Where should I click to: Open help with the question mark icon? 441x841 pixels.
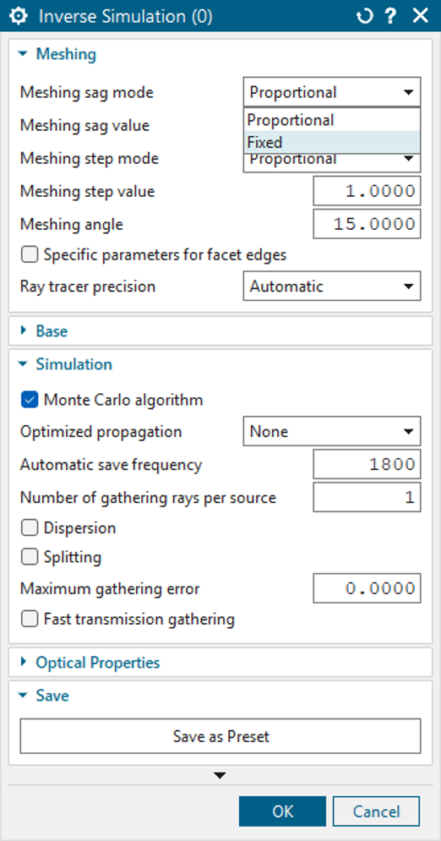[x=392, y=17]
